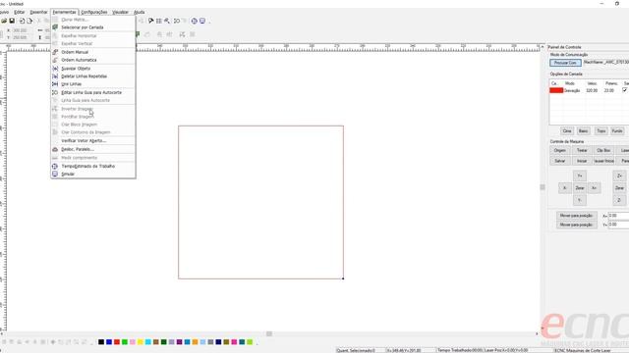The width and height of the screenshot is (629, 353).
Task: Click the Testar machine button
Action: (582, 150)
